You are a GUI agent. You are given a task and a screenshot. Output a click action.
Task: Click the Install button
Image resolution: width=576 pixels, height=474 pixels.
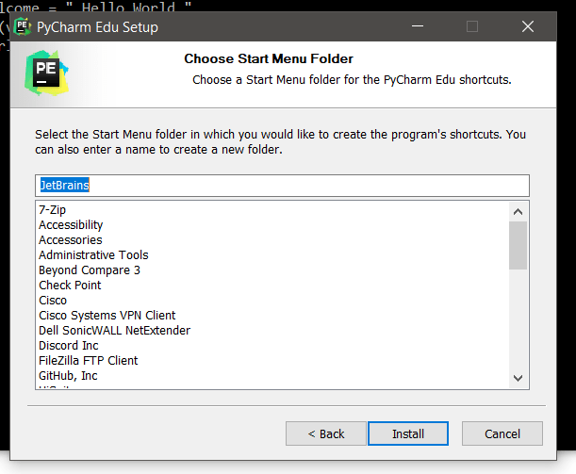click(x=408, y=433)
